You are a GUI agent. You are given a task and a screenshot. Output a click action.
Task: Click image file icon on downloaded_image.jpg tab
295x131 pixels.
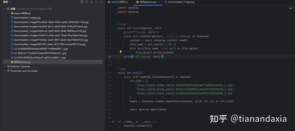(x=166, y=2)
